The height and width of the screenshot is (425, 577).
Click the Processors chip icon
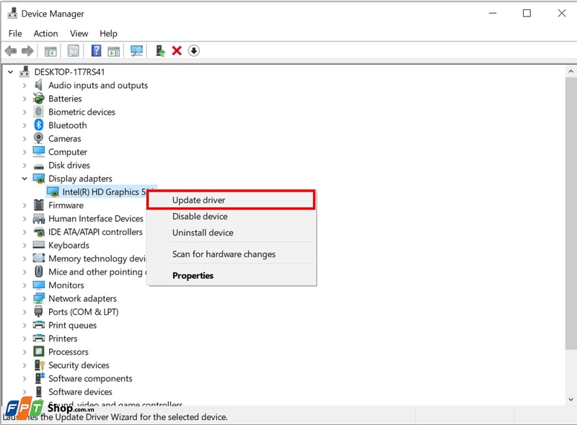(39, 352)
